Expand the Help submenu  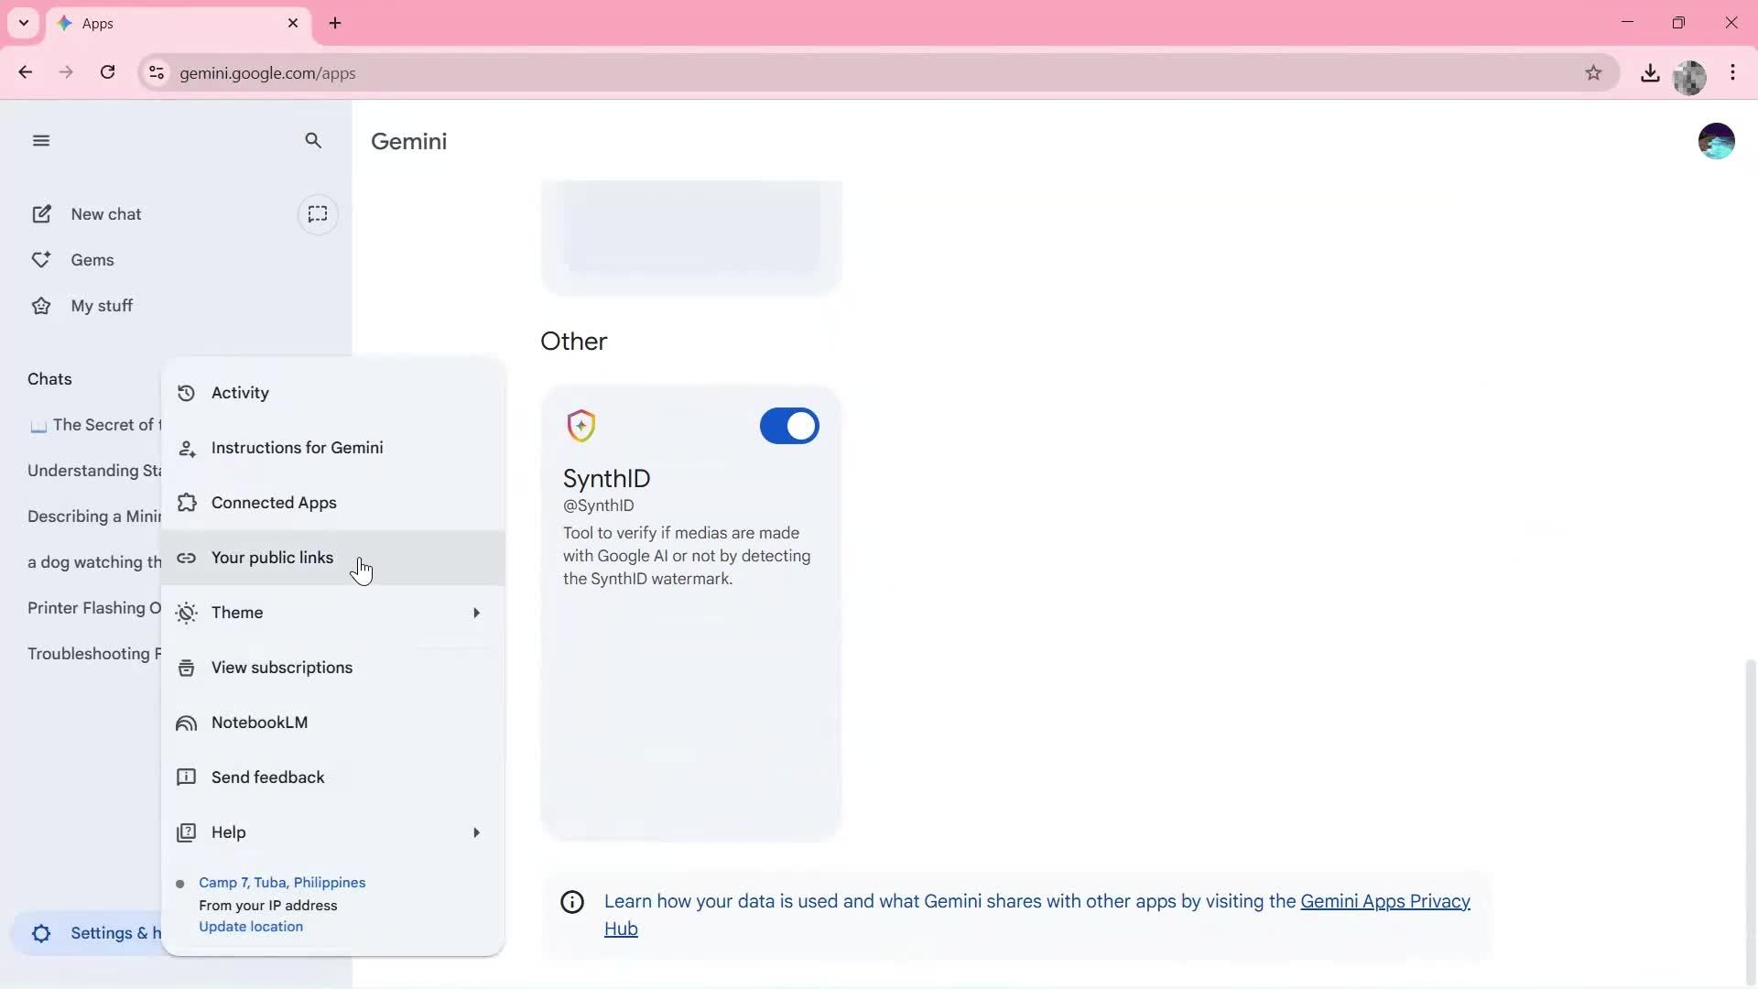(229, 832)
